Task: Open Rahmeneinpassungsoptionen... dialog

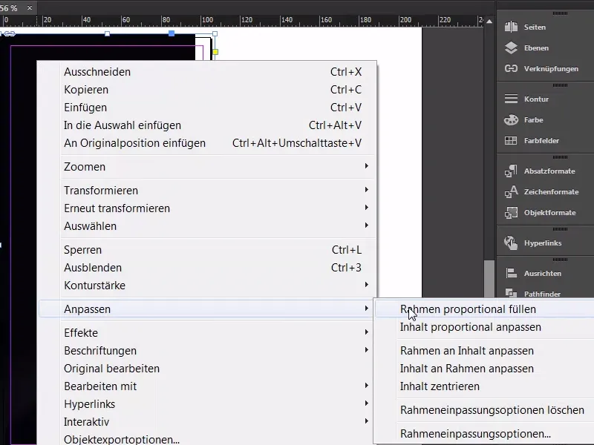Action: [x=485, y=434]
